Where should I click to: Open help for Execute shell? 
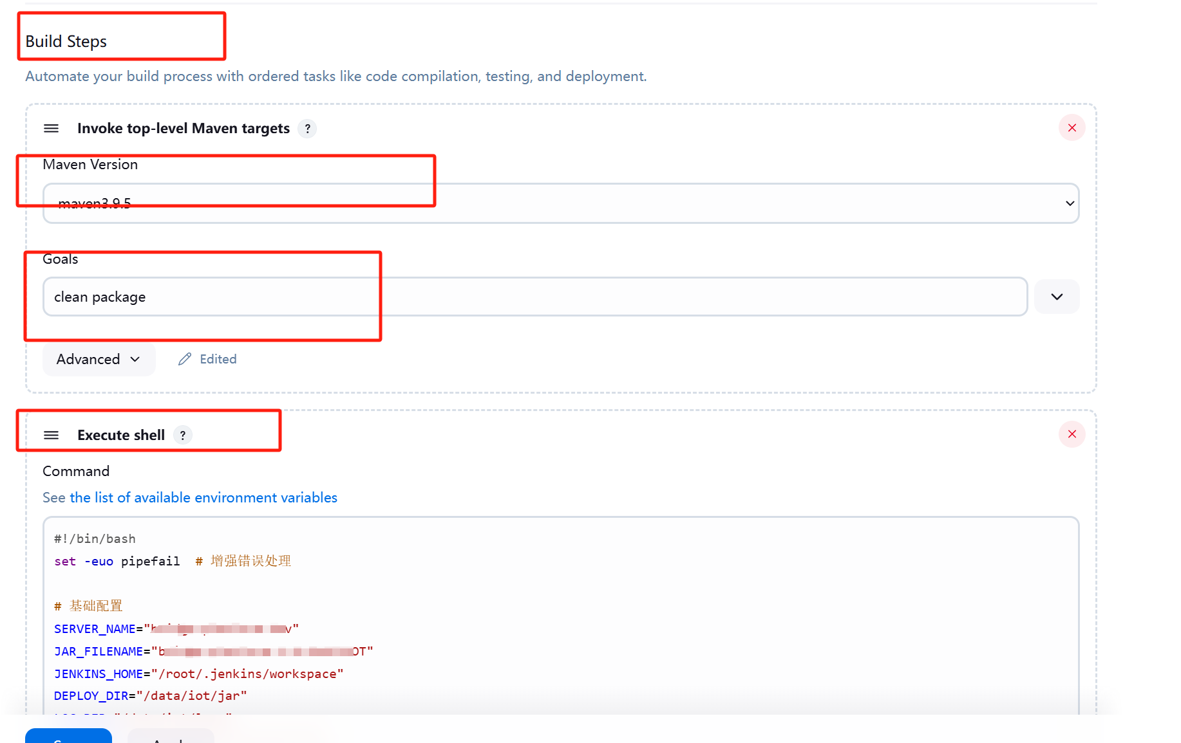click(183, 436)
